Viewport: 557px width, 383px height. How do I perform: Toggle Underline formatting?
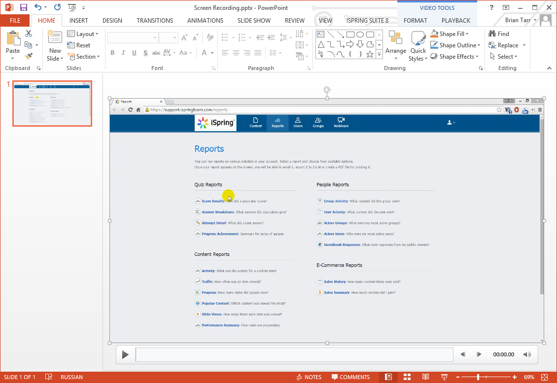(134, 53)
